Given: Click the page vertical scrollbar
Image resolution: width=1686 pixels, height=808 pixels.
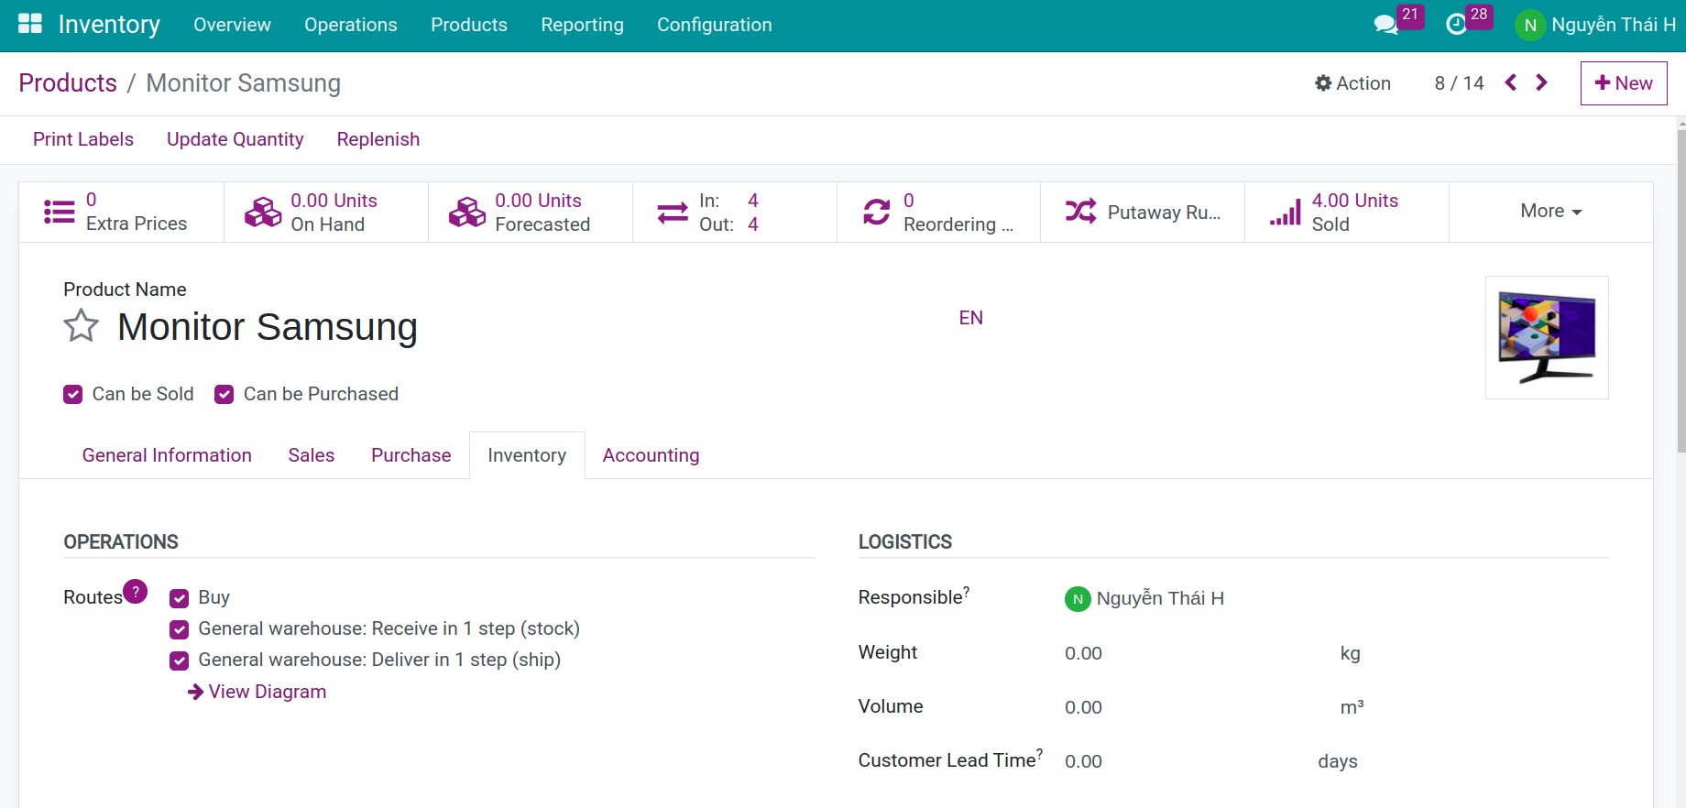Looking at the screenshot, I should tap(1681, 291).
